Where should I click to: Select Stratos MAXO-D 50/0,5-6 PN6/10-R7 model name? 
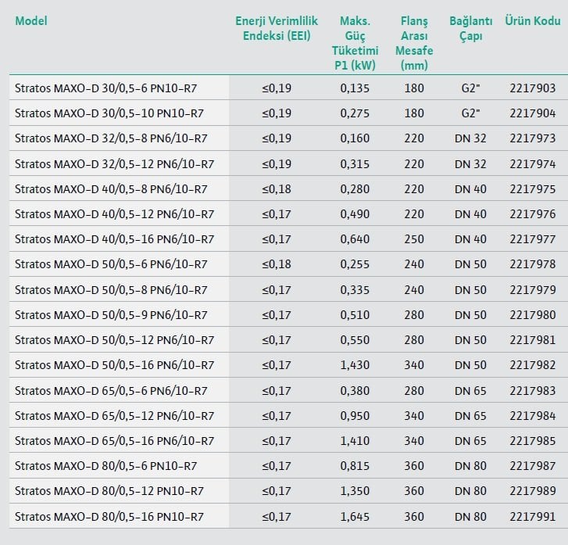[x=111, y=264]
